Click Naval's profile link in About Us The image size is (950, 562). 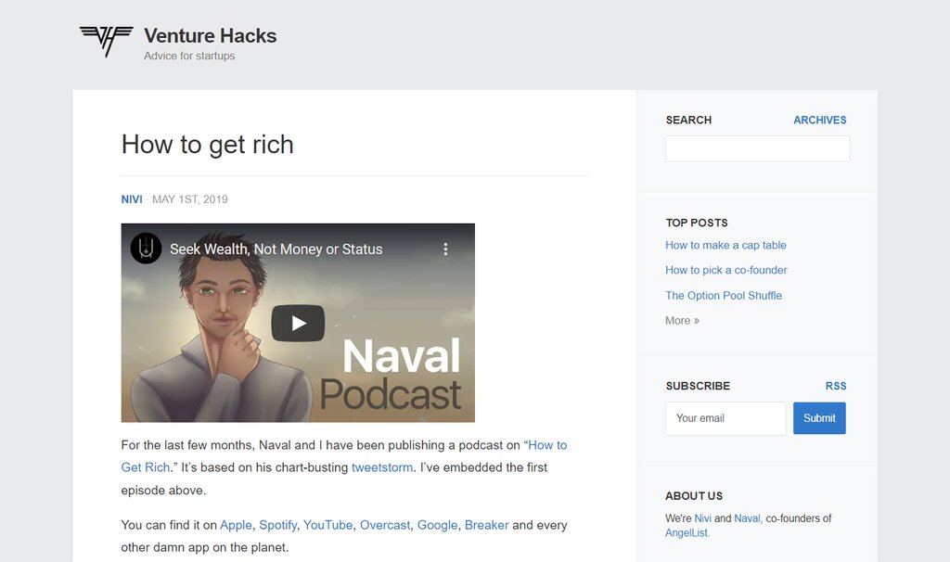click(746, 518)
